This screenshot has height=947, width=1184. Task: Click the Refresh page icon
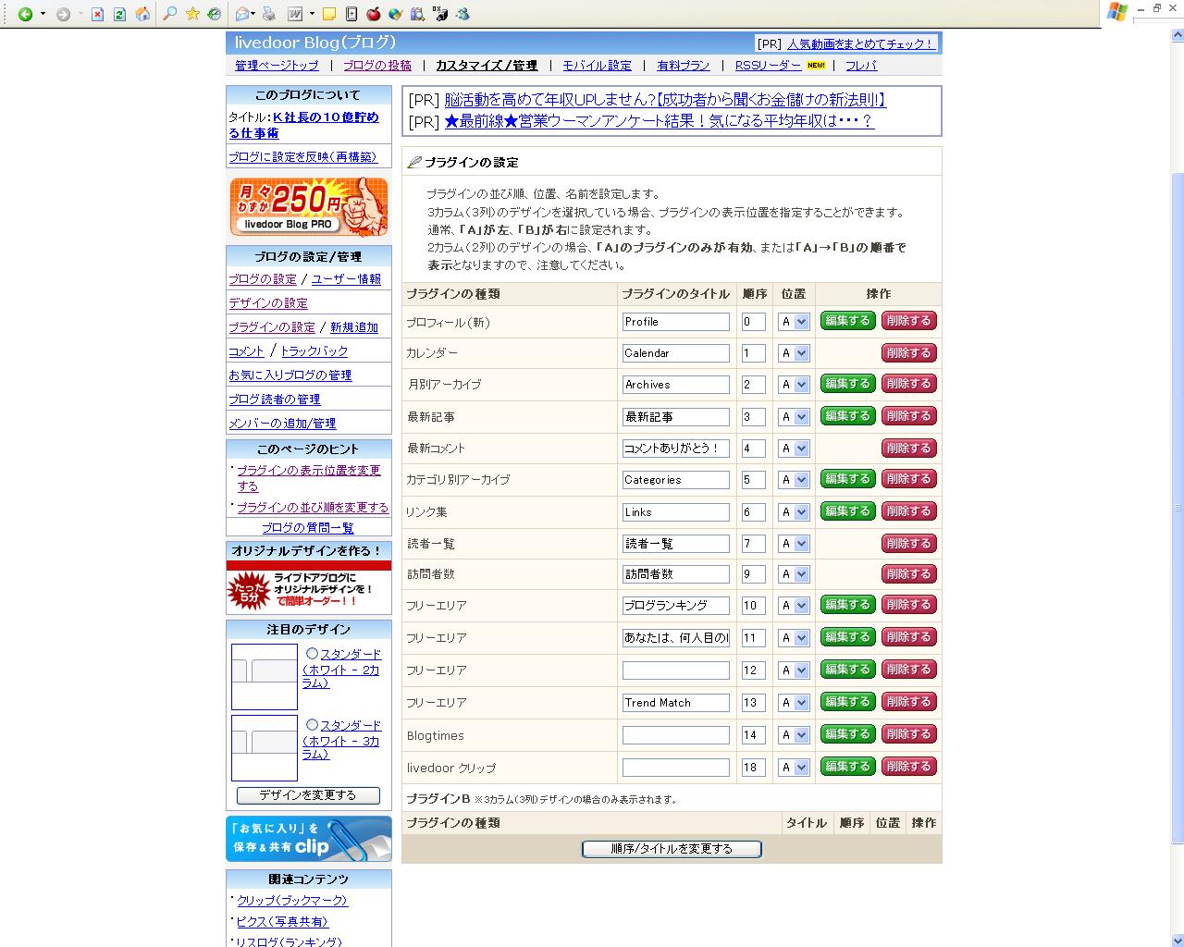pyautogui.click(x=120, y=14)
